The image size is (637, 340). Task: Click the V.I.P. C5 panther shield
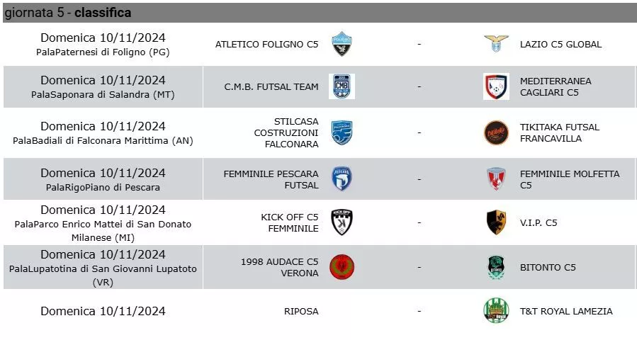tap(496, 222)
